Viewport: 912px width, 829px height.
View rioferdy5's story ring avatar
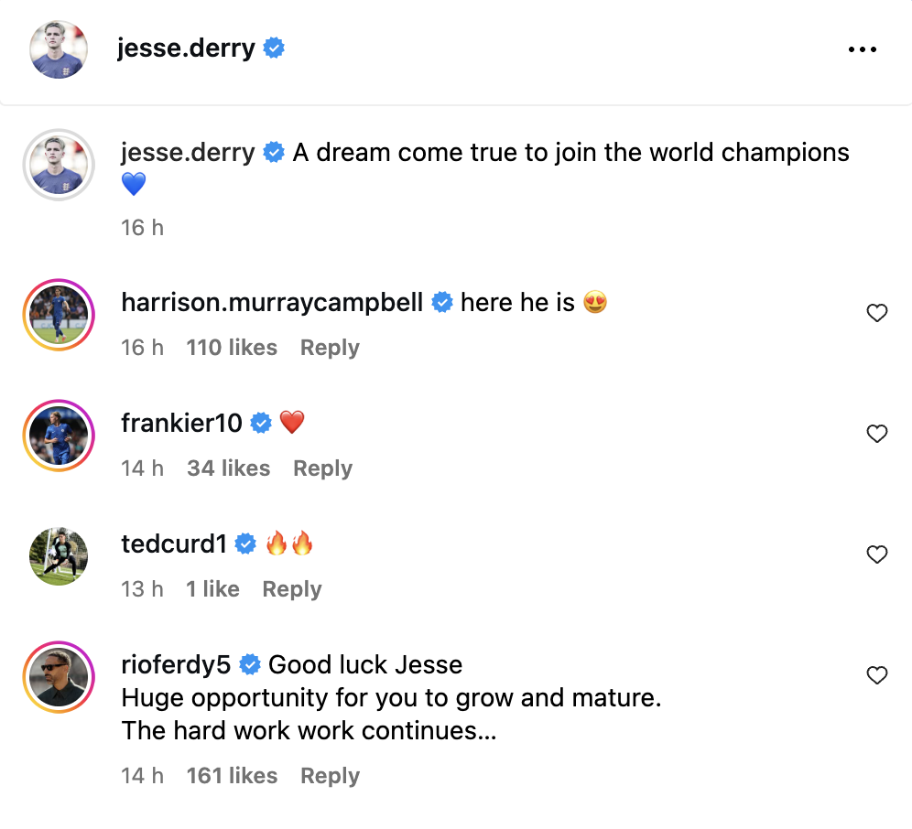pos(59,677)
